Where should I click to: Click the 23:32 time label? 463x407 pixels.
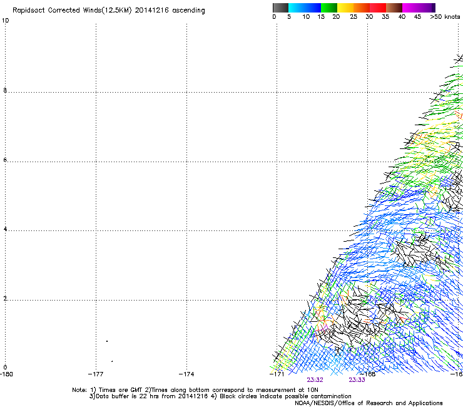tap(315, 380)
